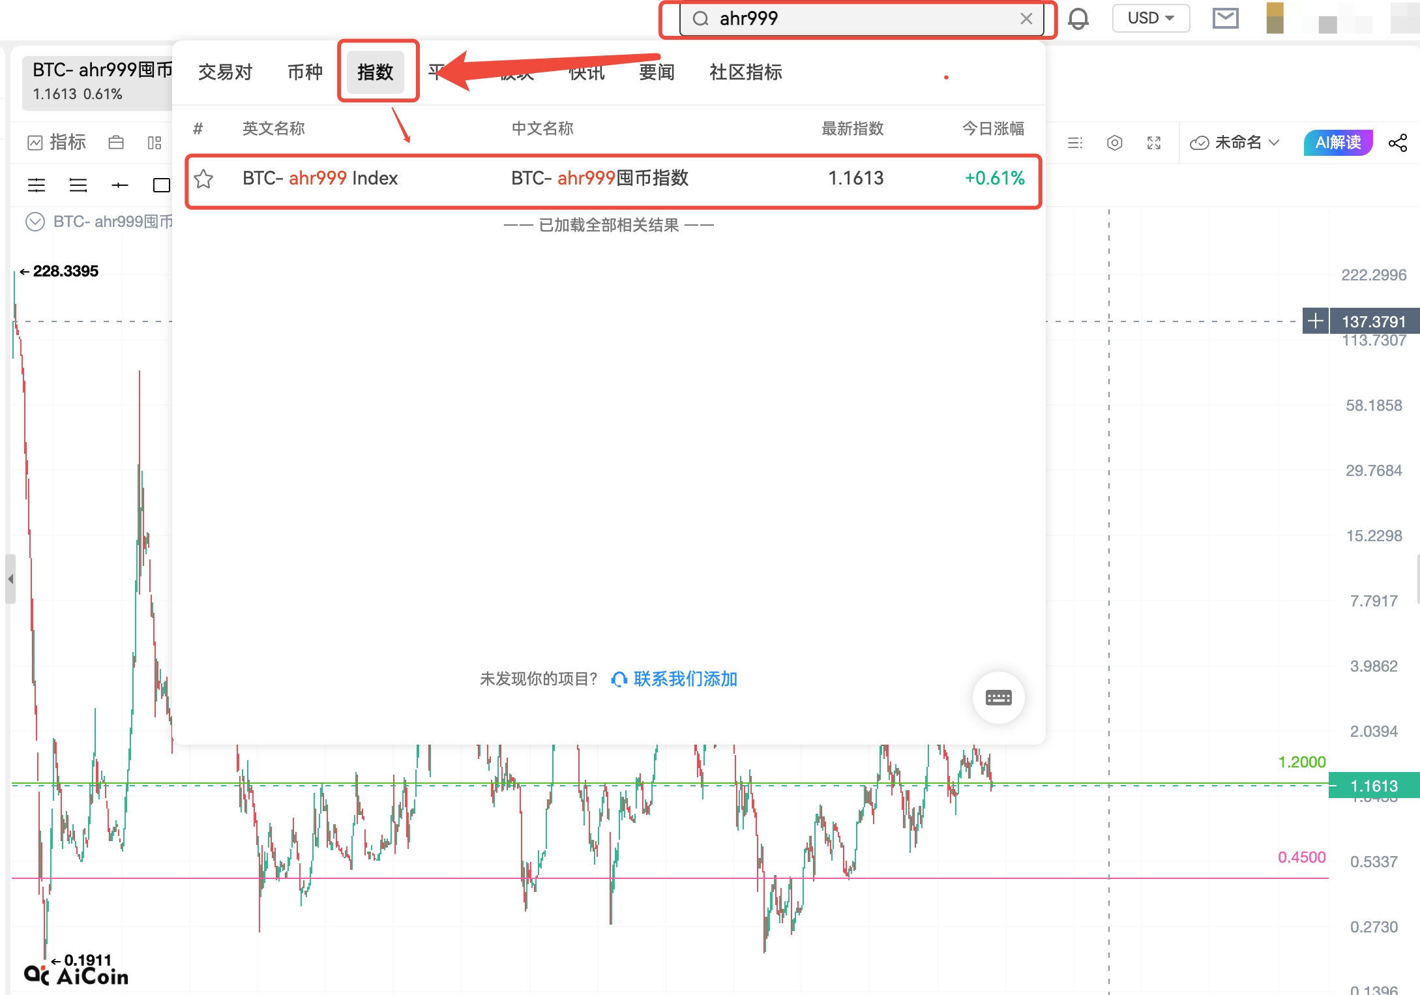
Task: Open chart settings via the hexagon icon
Action: click(1114, 142)
